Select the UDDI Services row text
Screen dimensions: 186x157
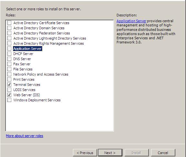point(24,90)
